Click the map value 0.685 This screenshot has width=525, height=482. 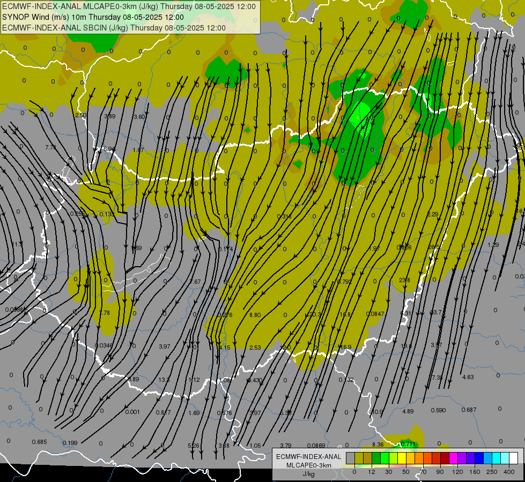point(39,442)
